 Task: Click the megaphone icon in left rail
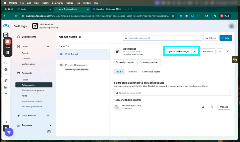6,80
